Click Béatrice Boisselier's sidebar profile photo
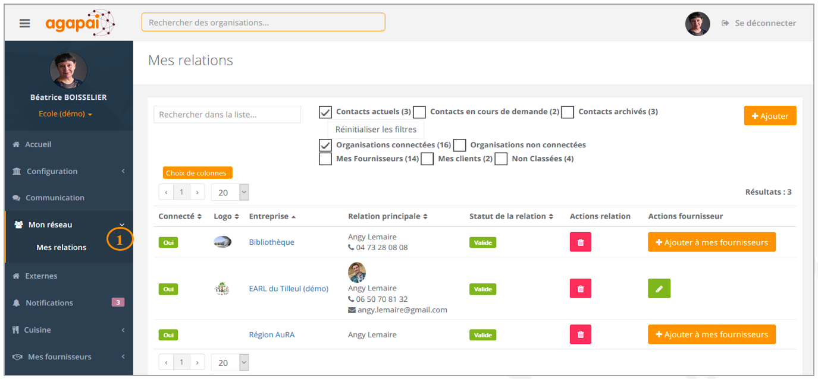 tap(68, 70)
